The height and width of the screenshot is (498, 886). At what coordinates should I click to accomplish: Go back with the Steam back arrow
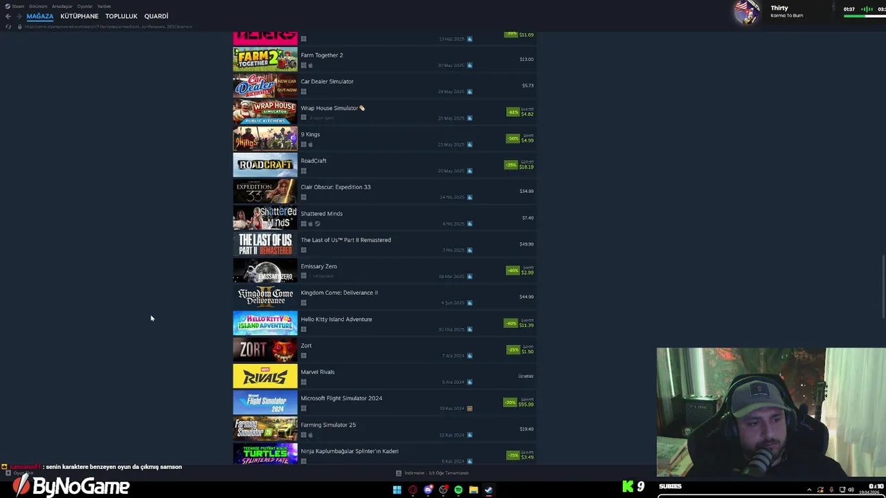point(8,16)
